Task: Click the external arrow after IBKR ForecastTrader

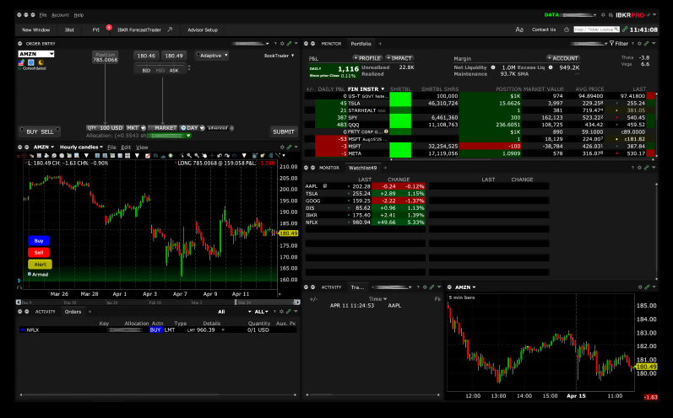Action: click(x=170, y=29)
